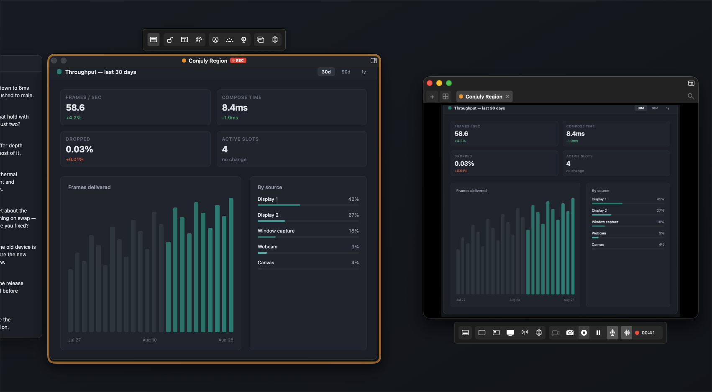Select the picture-in-picture capture mode icon
The height and width of the screenshot is (392, 712).
pyautogui.click(x=496, y=333)
